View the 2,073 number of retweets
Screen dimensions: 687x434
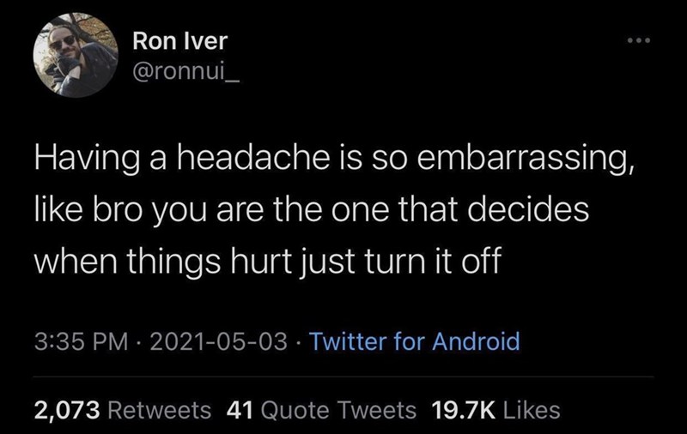[67, 410]
